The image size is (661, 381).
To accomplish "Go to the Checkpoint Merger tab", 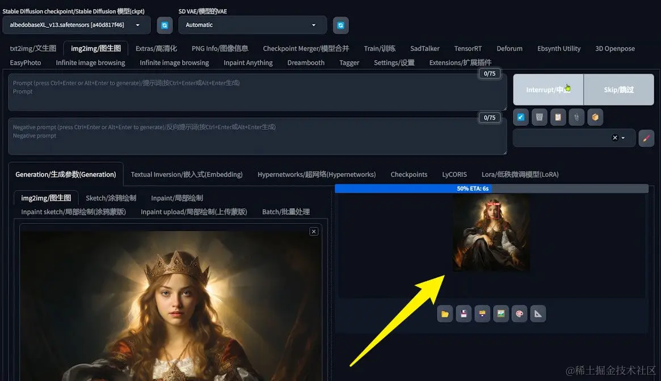I will tap(306, 48).
